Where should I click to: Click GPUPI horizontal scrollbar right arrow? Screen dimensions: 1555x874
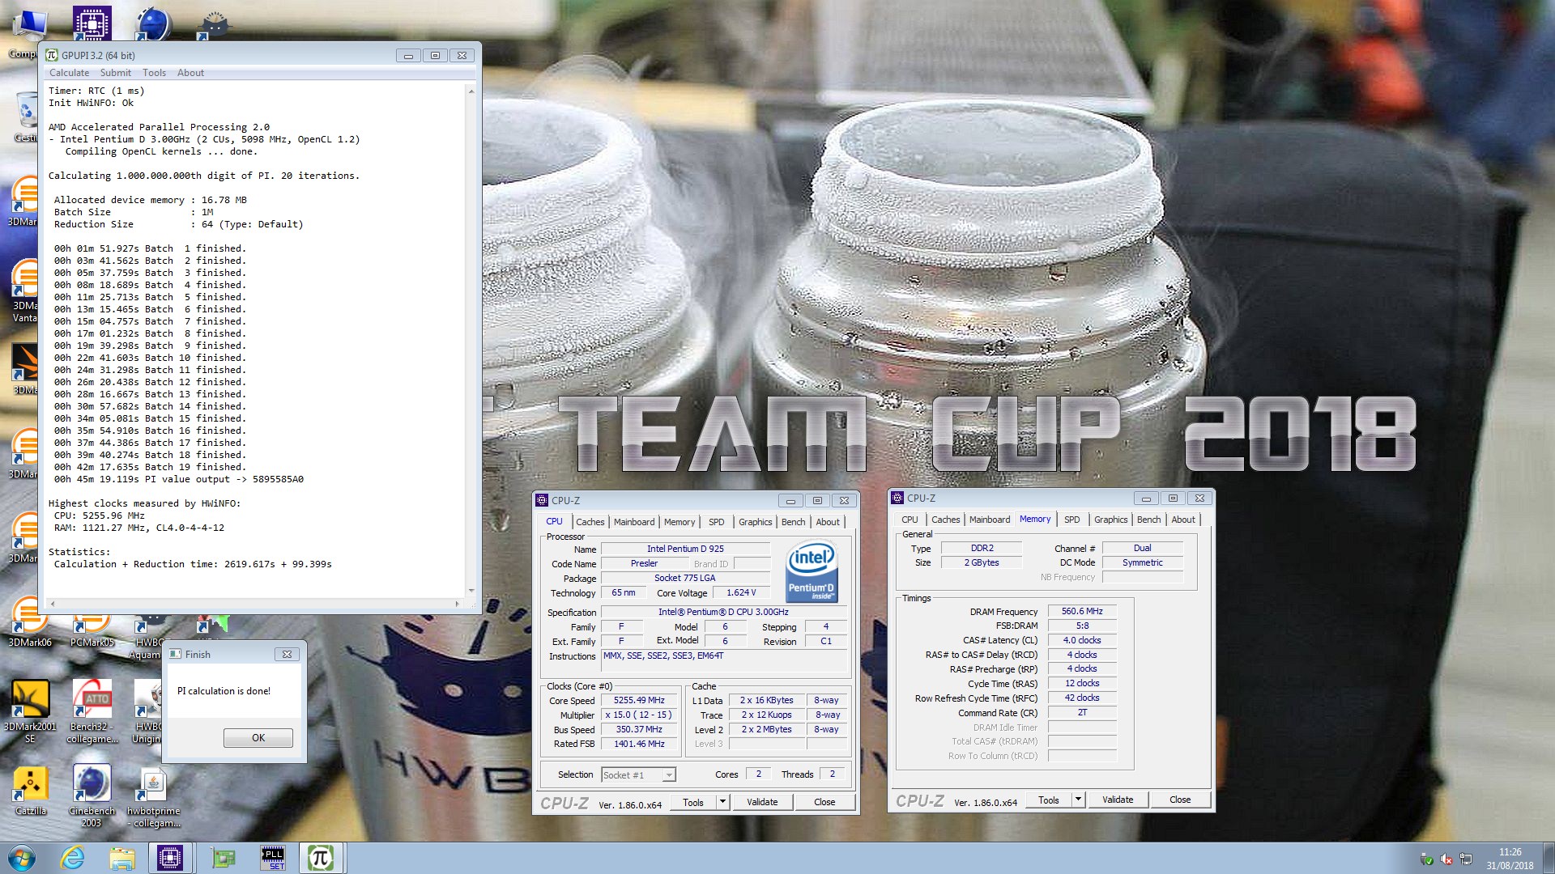click(457, 604)
